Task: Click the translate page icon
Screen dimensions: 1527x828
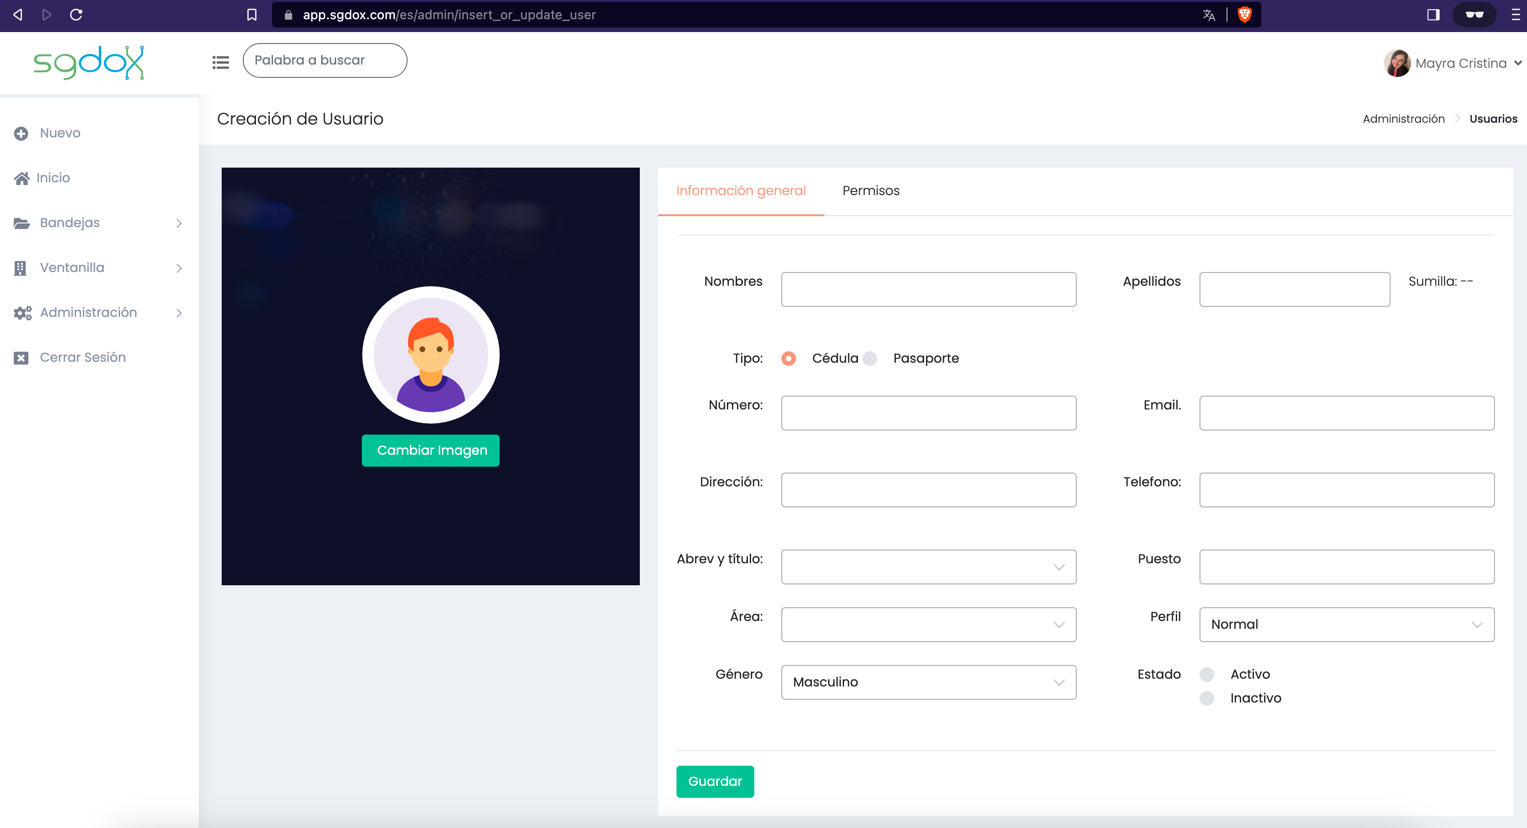Action: pos(1209,15)
